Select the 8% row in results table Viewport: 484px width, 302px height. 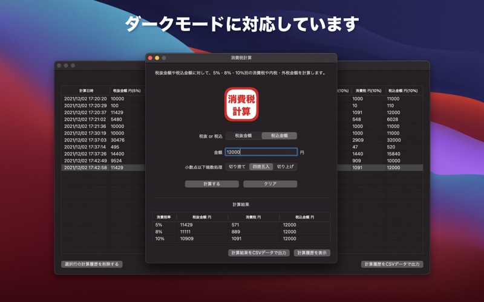point(241,232)
